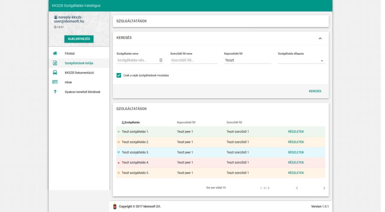Image resolution: width=385 pixels, height=212 pixels.
Task: Open Főoldal in the sidebar
Action: coord(79,53)
